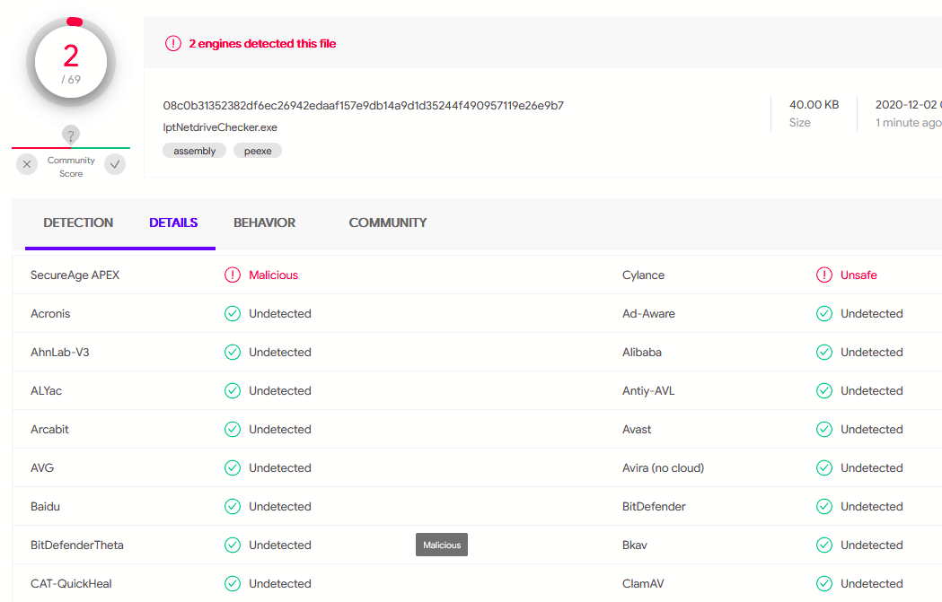The width and height of the screenshot is (942, 602).
Task: Click the Unsafe result for Cylance
Action: [x=858, y=275]
